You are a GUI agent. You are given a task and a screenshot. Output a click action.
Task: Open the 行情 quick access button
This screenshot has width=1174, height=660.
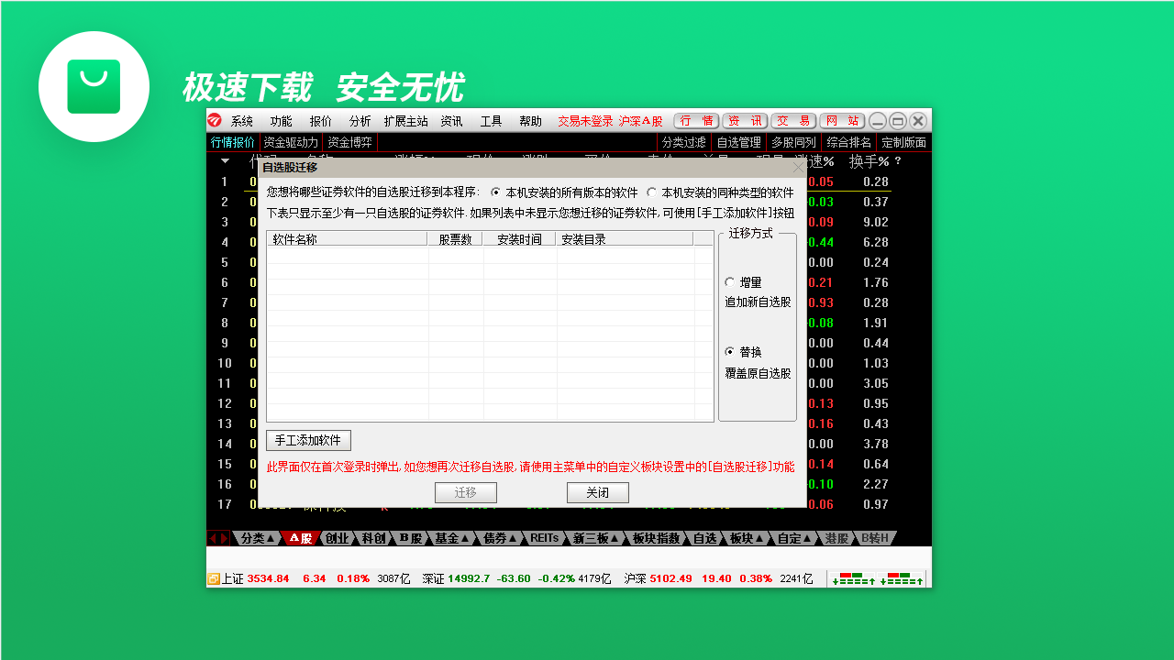(696, 120)
